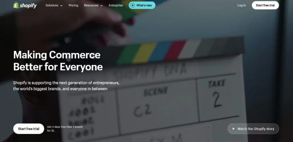Go to the Pricing page

(x=73, y=5)
